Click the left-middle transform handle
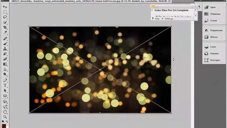227x128 pixels. tap(29, 70)
